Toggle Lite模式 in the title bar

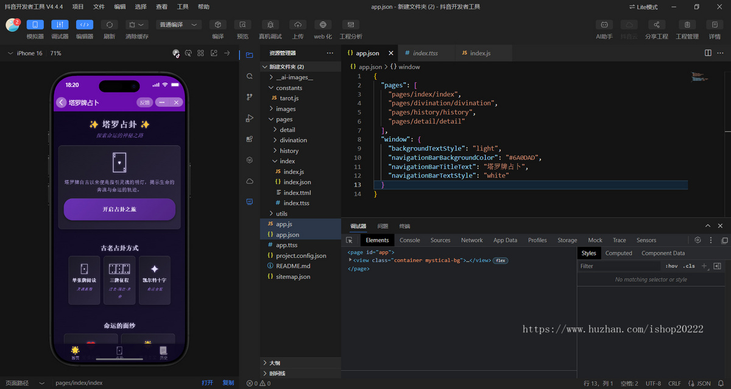643,7
